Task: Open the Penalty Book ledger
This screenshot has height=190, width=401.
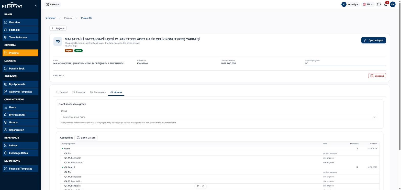Action: point(20,68)
